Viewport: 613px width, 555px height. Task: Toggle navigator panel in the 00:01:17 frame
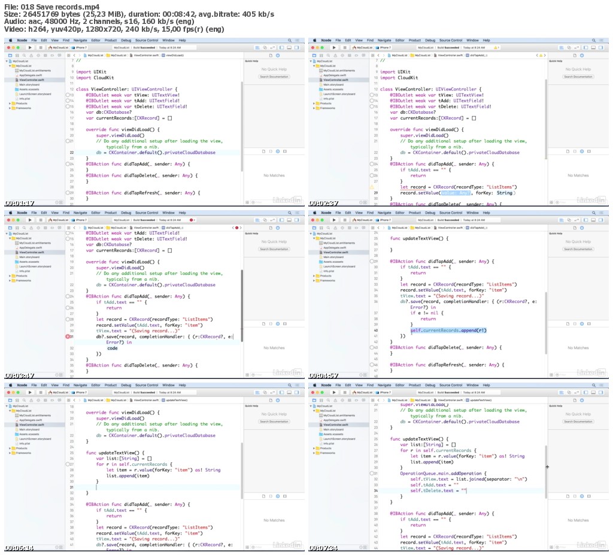(281, 48)
